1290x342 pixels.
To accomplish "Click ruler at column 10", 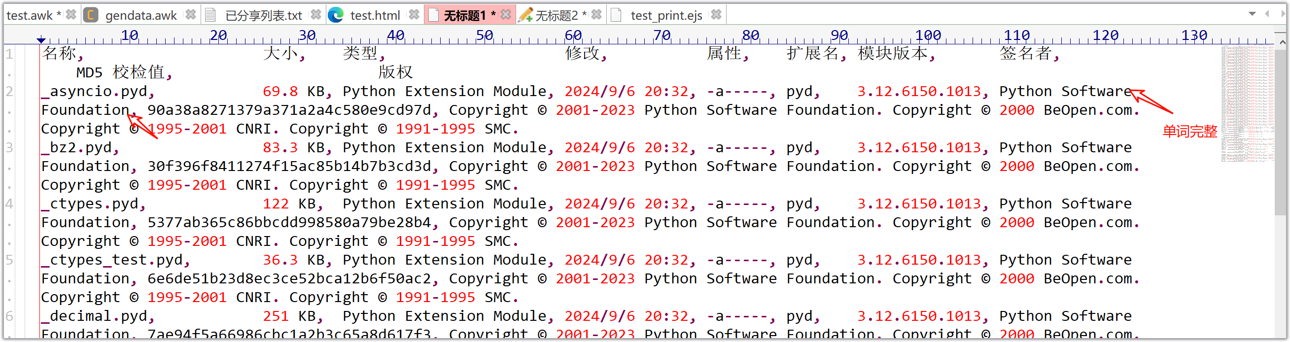I will (129, 35).
